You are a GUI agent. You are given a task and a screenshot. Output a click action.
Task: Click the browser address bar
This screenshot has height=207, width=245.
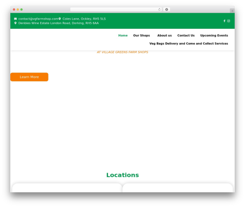pos(116,9)
